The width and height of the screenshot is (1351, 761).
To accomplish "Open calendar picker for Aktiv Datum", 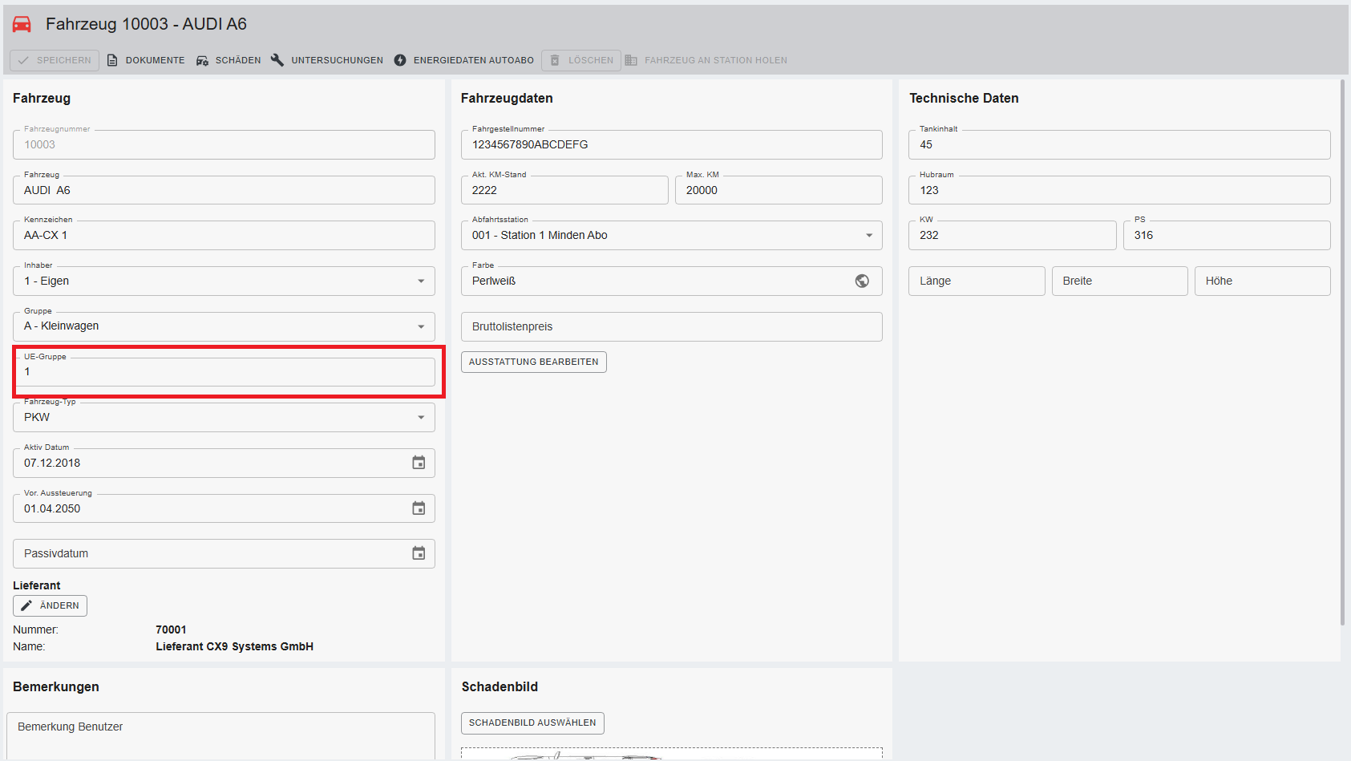I will tap(419, 463).
